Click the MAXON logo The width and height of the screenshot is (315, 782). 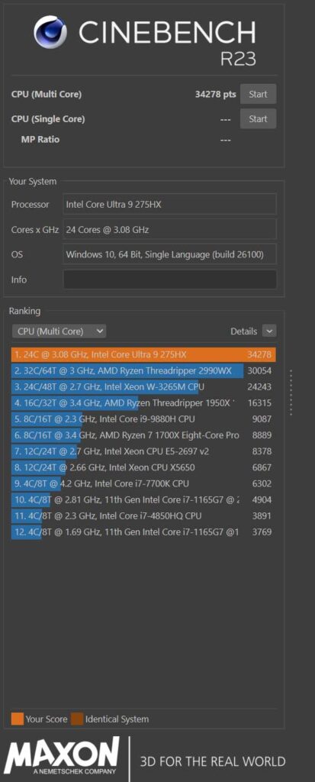61,758
